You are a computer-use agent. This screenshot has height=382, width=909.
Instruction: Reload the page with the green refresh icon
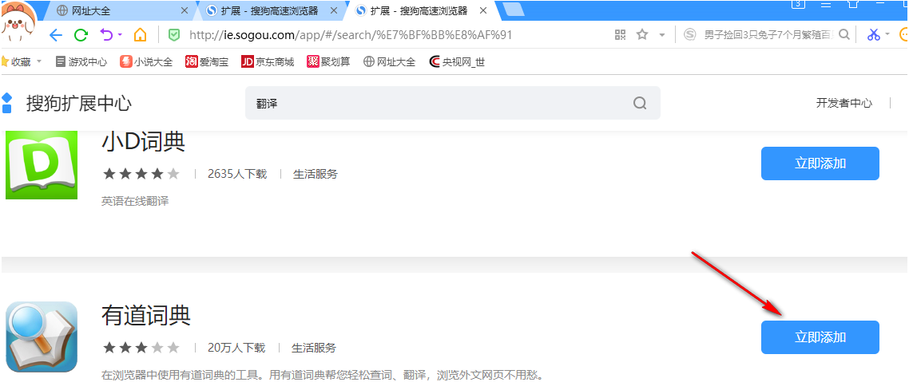(81, 35)
